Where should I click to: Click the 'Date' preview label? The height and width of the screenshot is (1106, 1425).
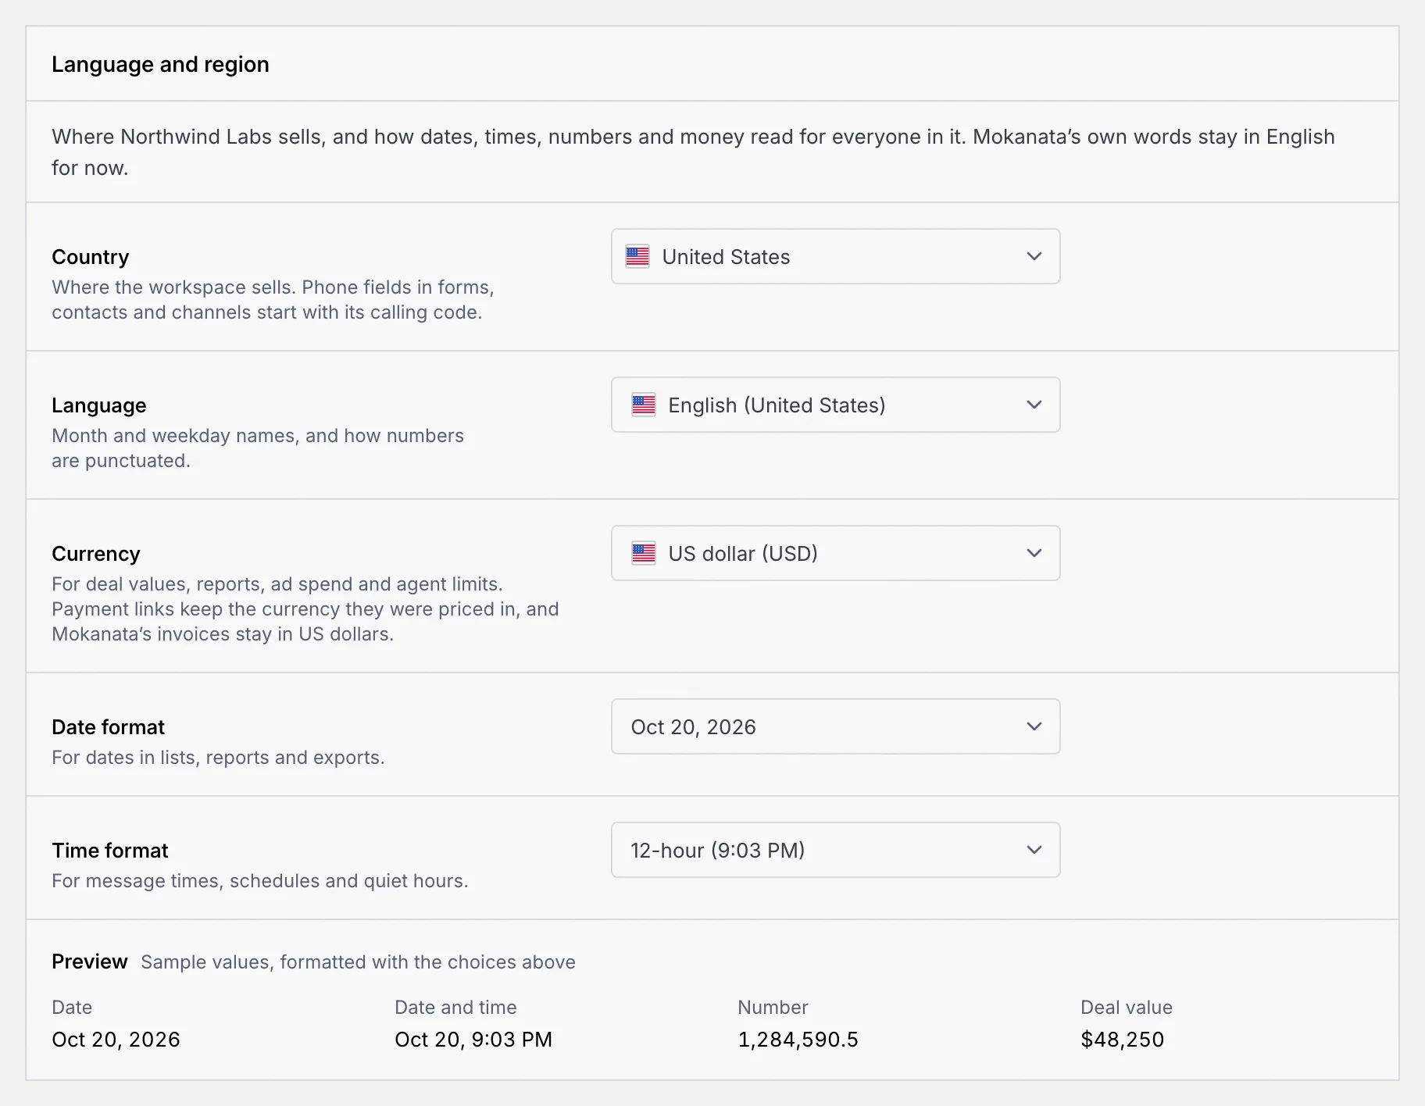(72, 1008)
